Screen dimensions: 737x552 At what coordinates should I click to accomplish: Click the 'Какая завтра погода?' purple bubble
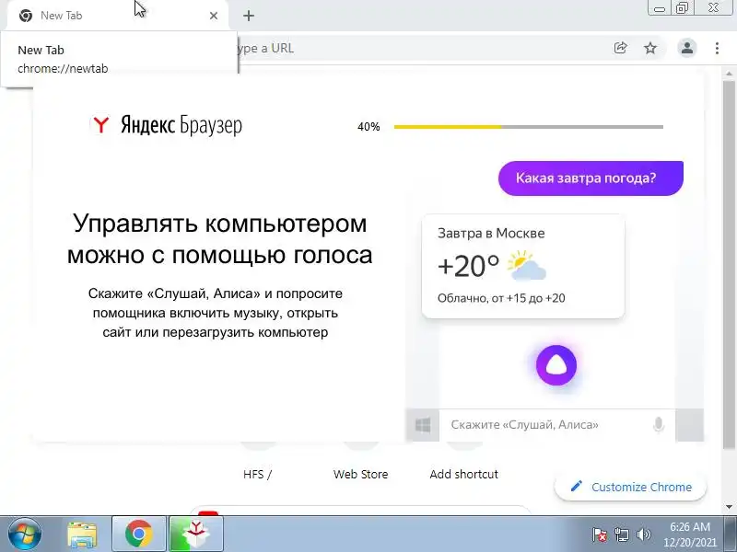(591, 178)
